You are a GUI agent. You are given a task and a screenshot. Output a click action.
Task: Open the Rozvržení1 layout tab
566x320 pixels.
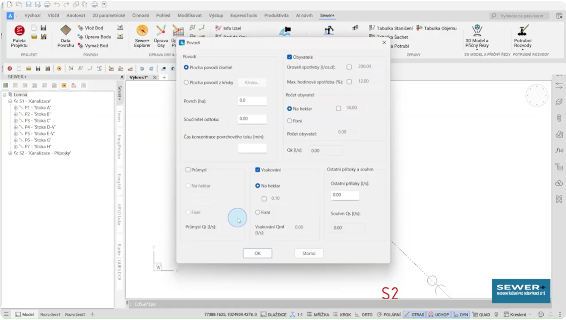(x=50, y=315)
